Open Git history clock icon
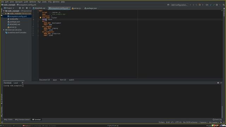The image size is (226, 127). [217, 5]
